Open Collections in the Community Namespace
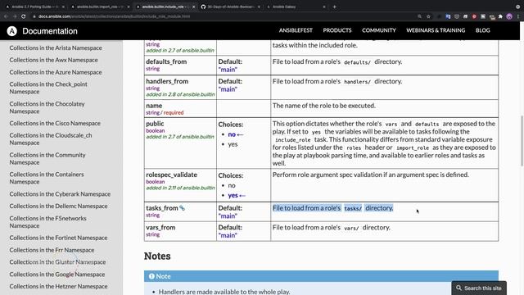Viewport: 524px width, 295px height. pos(47,158)
